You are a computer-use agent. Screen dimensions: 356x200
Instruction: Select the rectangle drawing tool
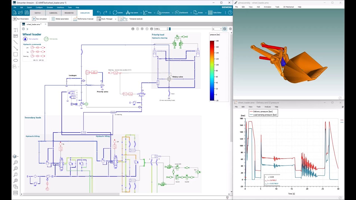(x=16, y=54)
